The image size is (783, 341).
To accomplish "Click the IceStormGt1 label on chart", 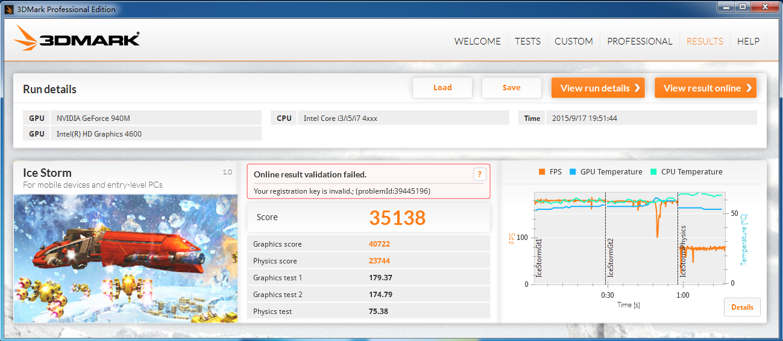I will [x=538, y=257].
